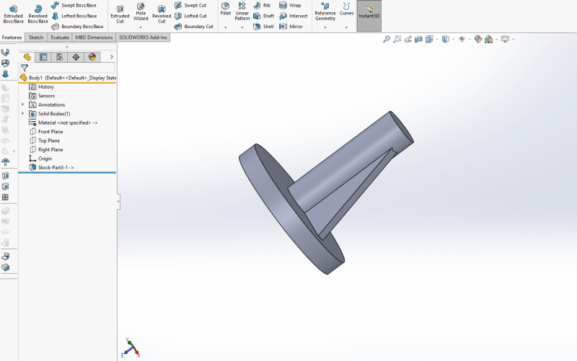
Task: Pick the Boundary Boss/Base tool
Action: click(x=77, y=27)
